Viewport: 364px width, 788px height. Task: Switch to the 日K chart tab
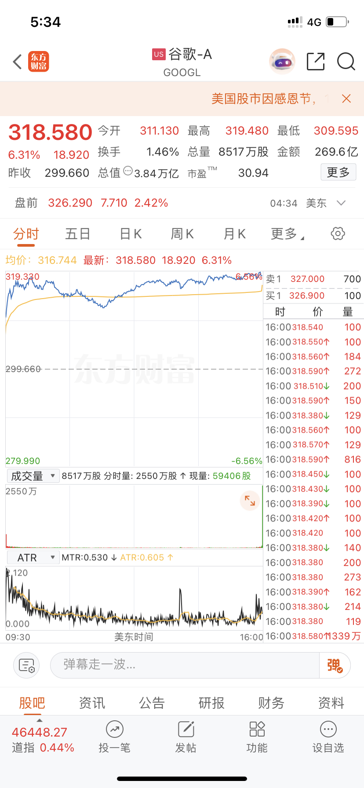point(131,234)
